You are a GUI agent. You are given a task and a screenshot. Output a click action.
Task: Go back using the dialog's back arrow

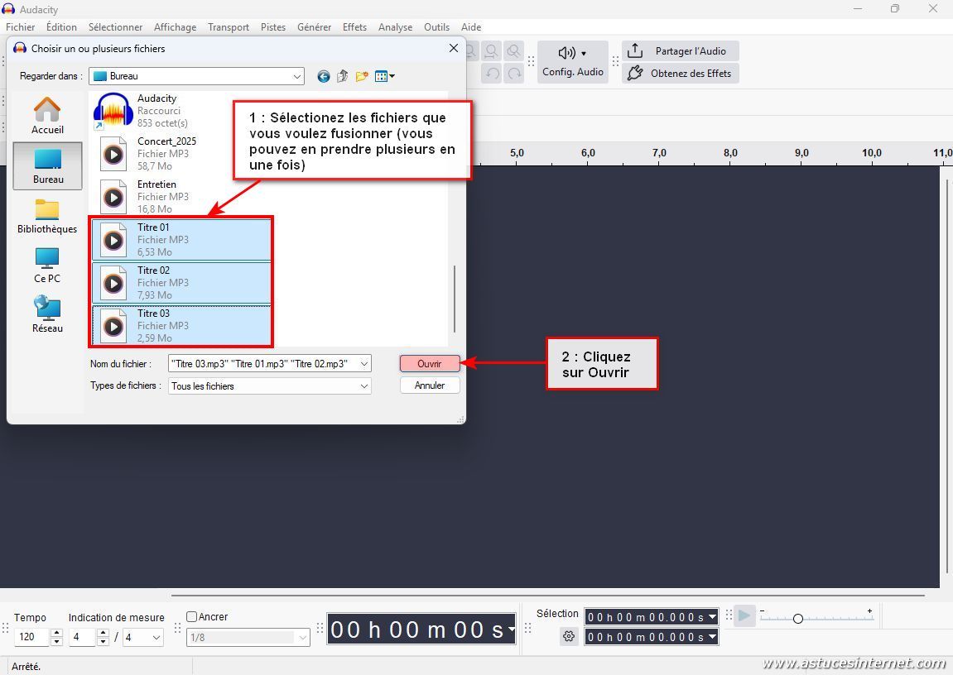click(323, 76)
